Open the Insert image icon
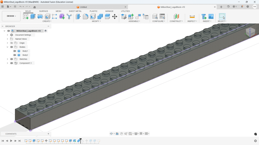259x145 pixels. pyautogui.click(x=211, y=17)
